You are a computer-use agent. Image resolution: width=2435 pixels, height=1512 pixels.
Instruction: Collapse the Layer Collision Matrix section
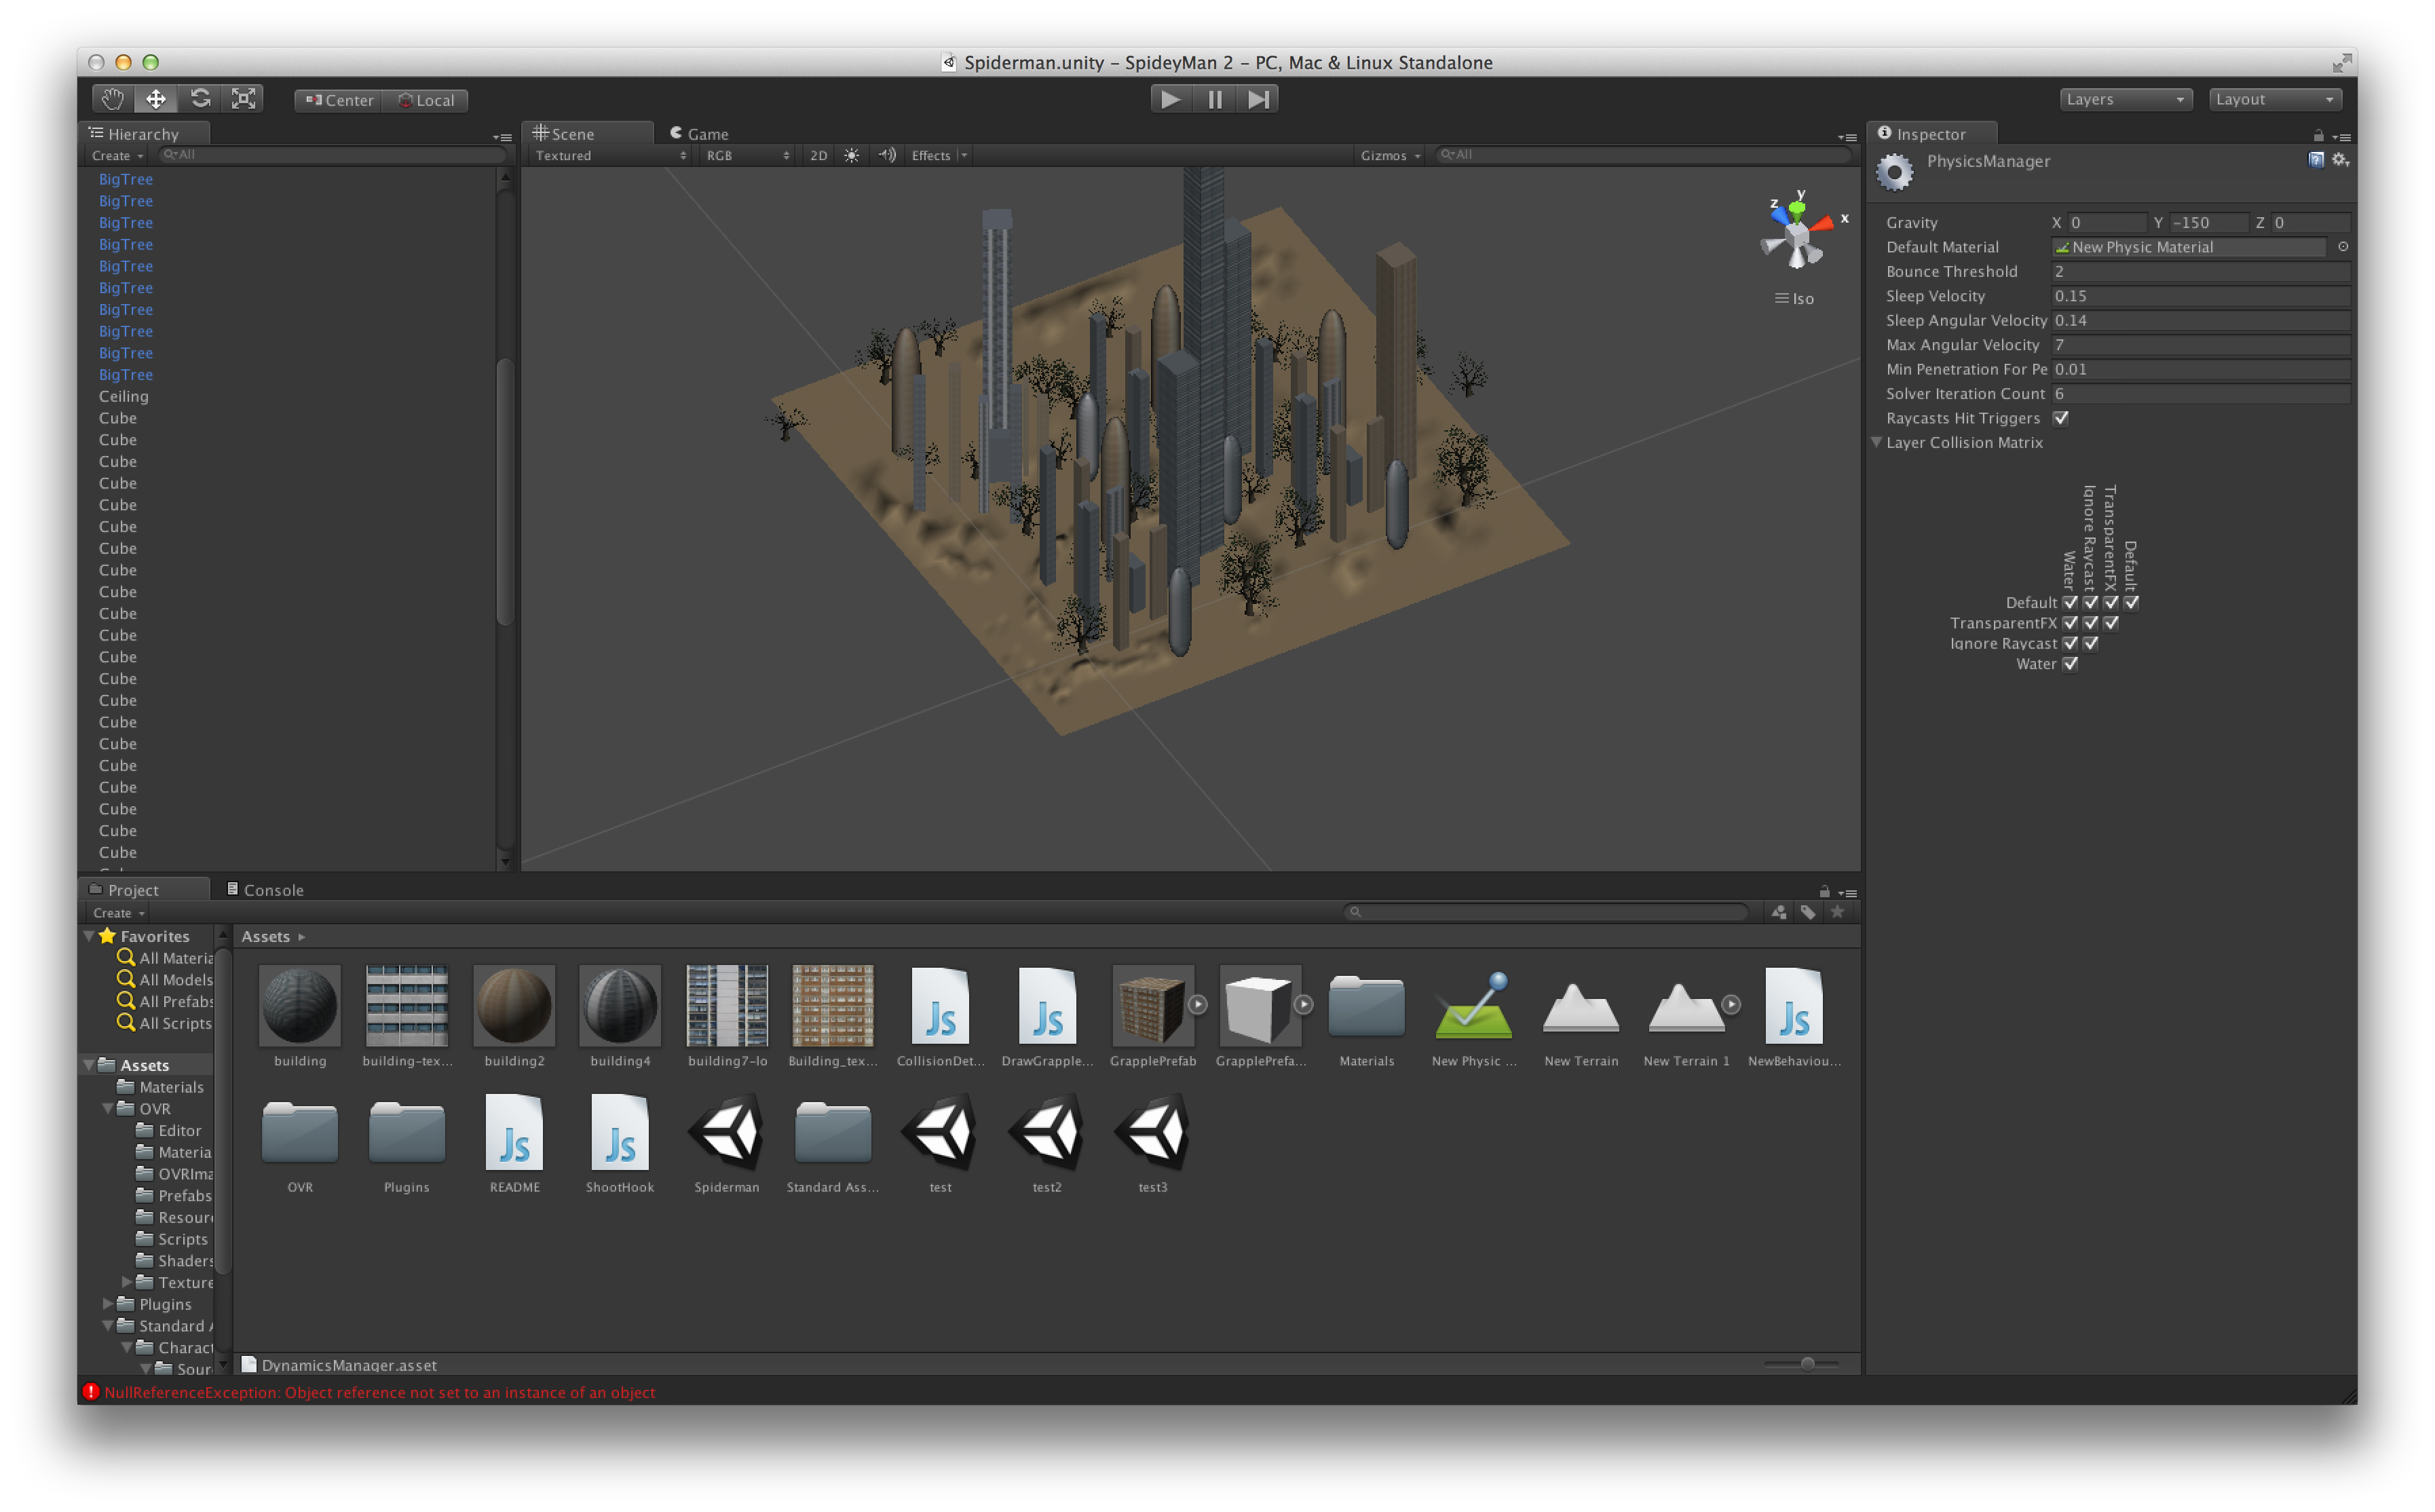click(x=1877, y=442)
